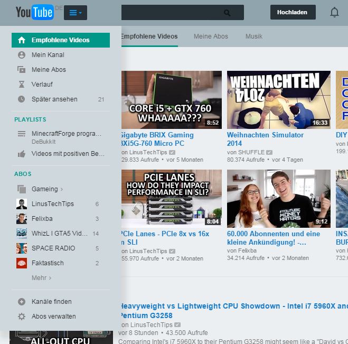
Task: Click 60.000 Abonnenten und eine kleine Ankündigung title
Action: (x=274, y=238)
